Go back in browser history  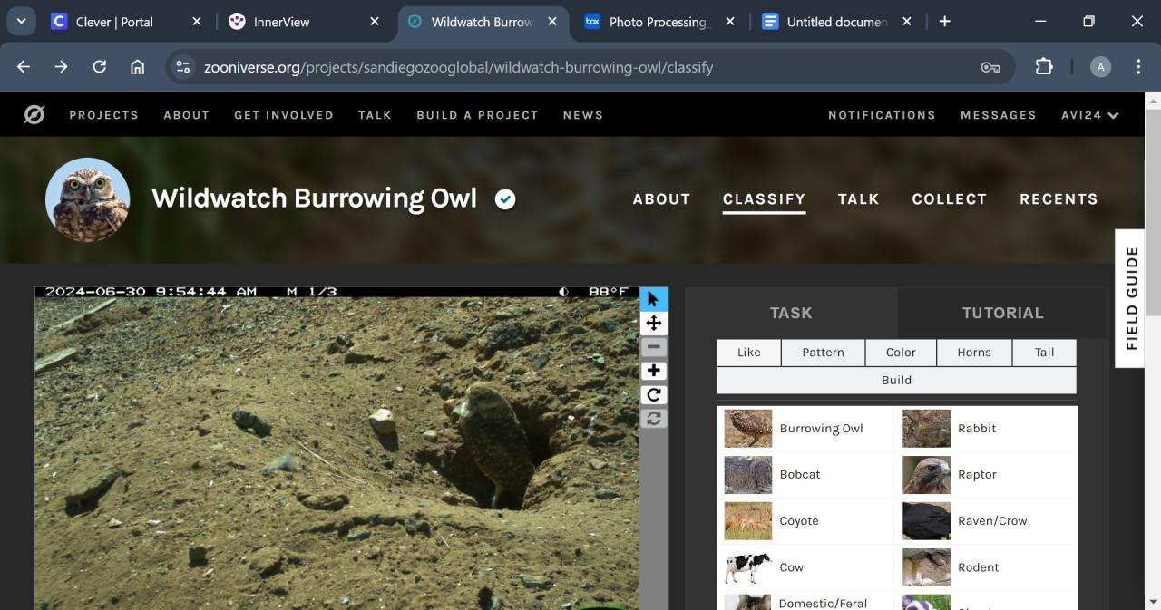coord(24,67)
